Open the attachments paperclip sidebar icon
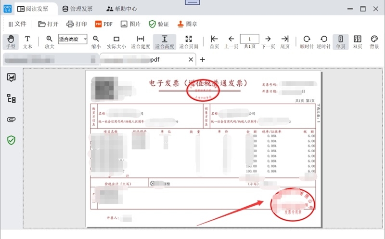The height and width of the screenshot is (239, 385). click(x=11, y=119)
